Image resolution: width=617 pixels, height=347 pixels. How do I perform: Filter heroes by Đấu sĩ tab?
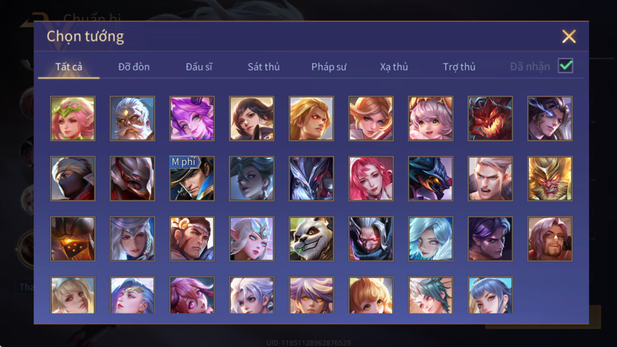(199, 67)
